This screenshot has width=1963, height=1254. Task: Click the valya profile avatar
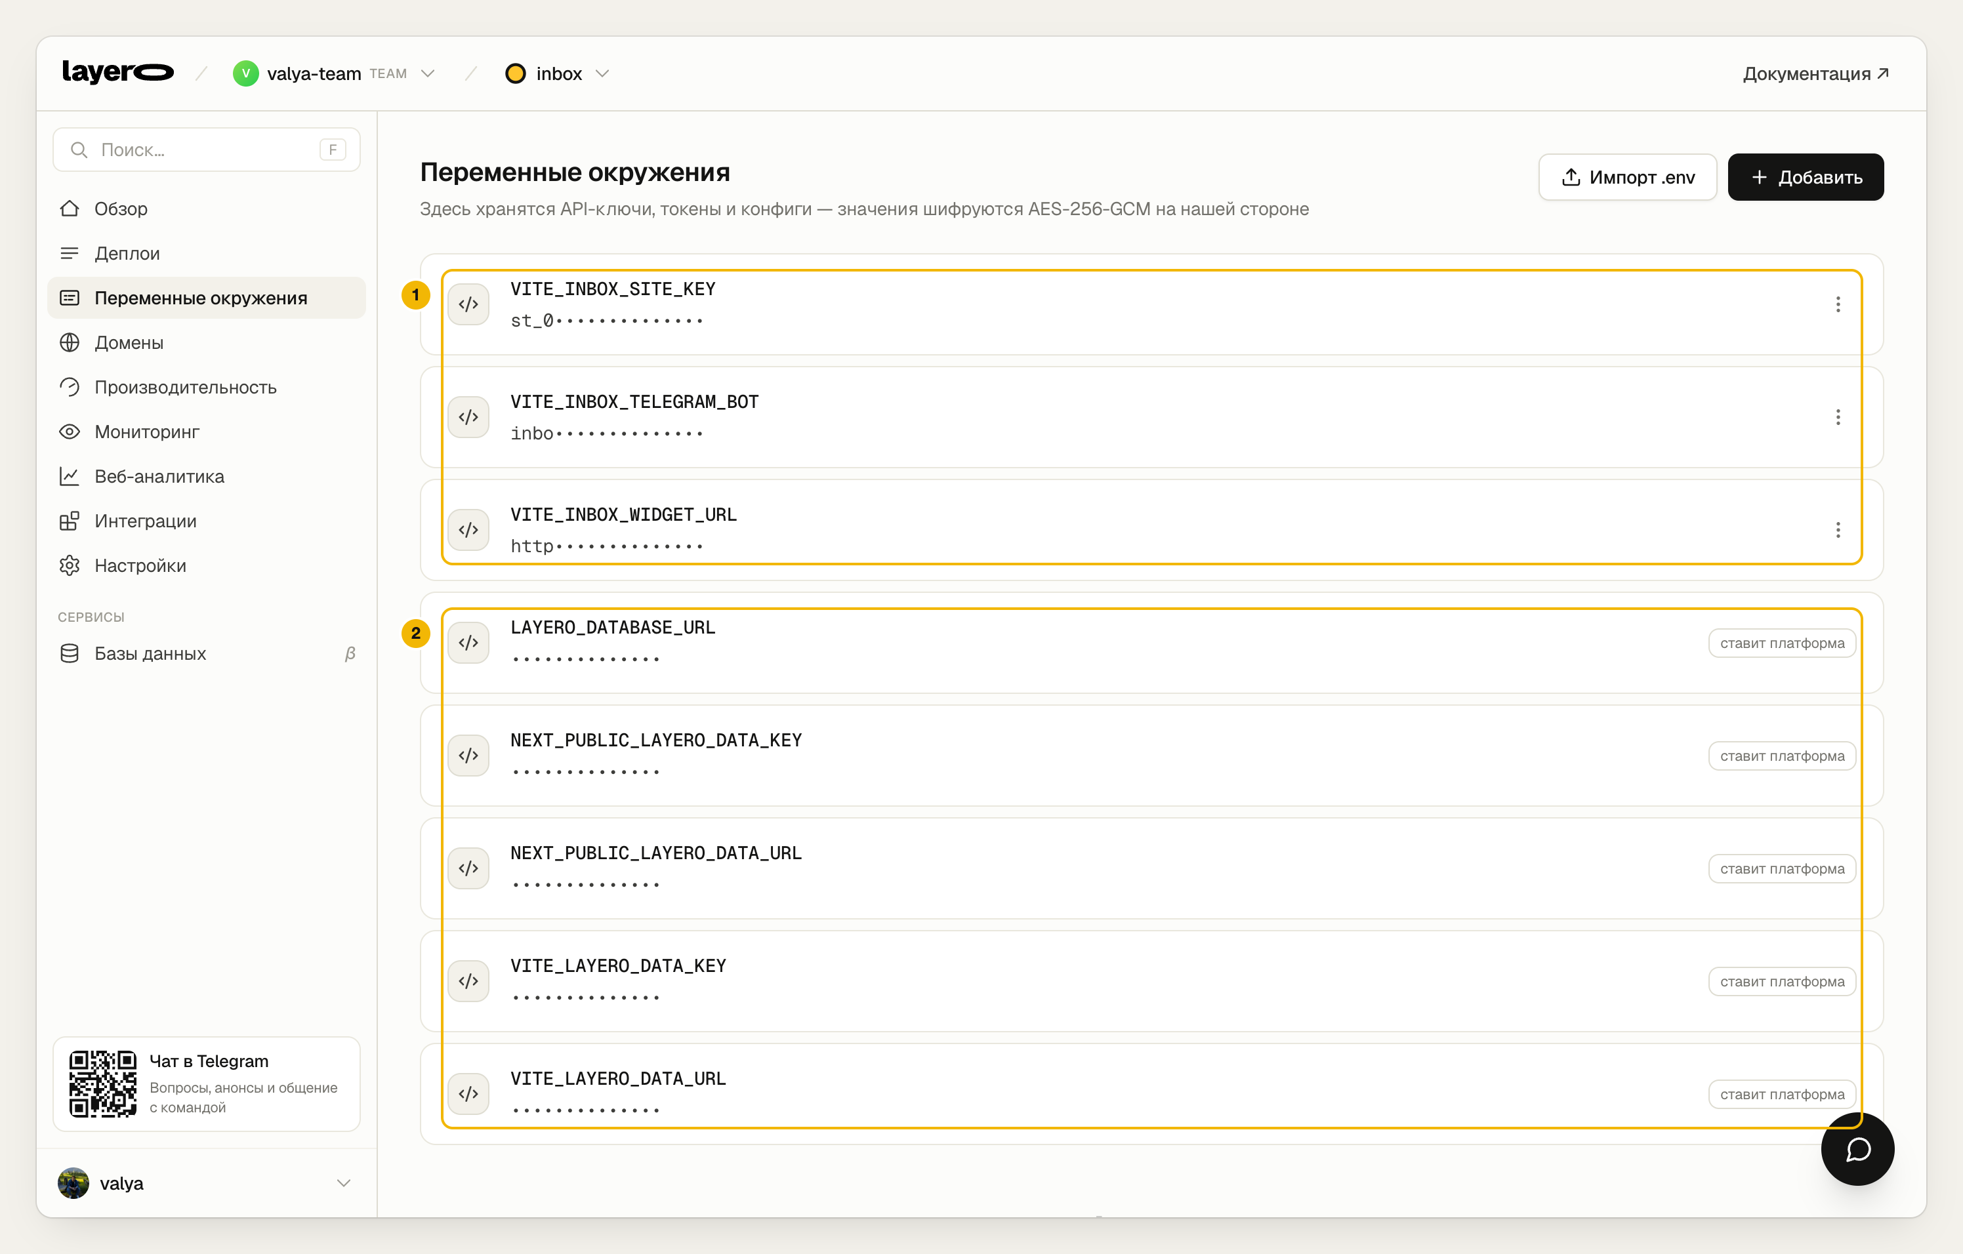[x=73, y=1183]
